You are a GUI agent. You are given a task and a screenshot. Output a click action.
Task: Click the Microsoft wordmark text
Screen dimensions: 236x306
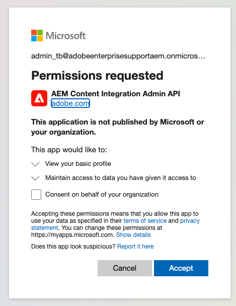[x=65, y=36]
